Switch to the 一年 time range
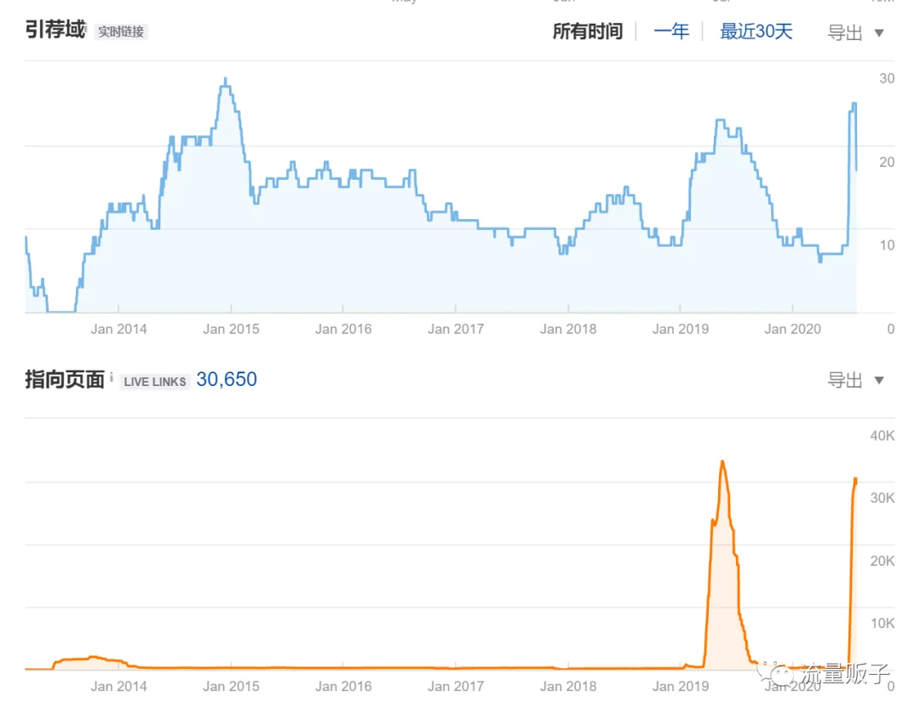The width and height of the screenshot is (920, 714). pos(671,31)
